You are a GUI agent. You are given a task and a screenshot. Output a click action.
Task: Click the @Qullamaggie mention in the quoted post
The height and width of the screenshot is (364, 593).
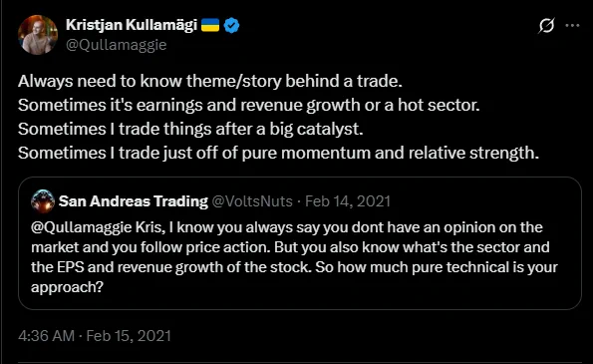tap(82, 227)
